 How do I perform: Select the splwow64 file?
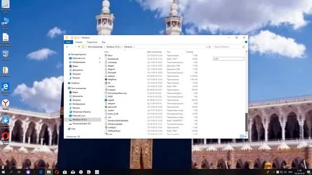[112, 107]
